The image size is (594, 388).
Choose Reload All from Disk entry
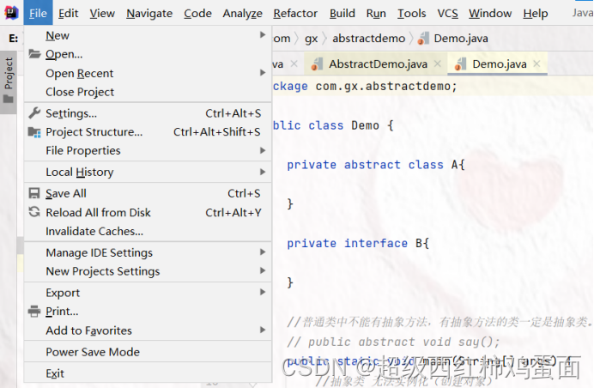(148, 212)
